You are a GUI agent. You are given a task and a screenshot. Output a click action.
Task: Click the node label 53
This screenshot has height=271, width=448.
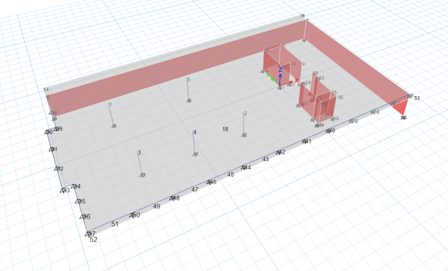(x=417, y=98)
